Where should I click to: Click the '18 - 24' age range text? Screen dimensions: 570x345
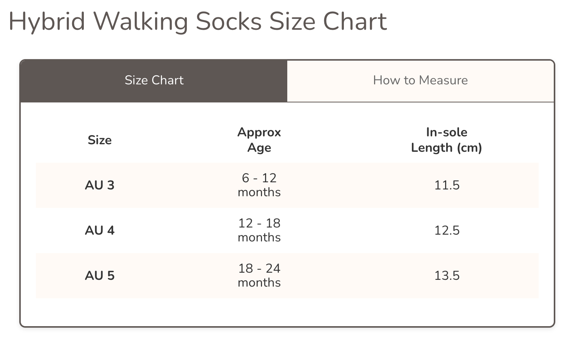point(259,269)
